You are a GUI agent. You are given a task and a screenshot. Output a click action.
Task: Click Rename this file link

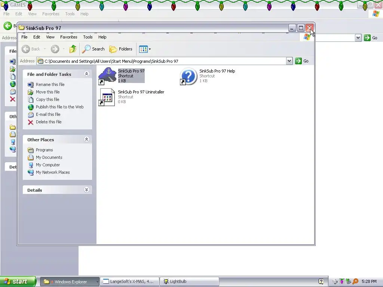[x=50, y=84]
